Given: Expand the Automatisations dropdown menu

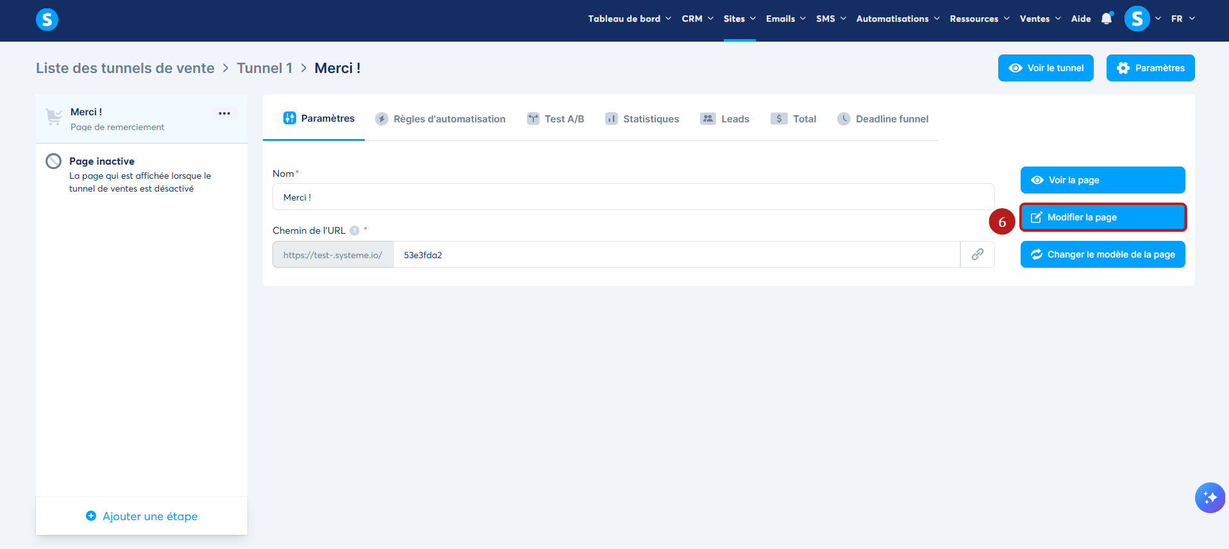Looking at the screenshot, I should pos(898,19).
